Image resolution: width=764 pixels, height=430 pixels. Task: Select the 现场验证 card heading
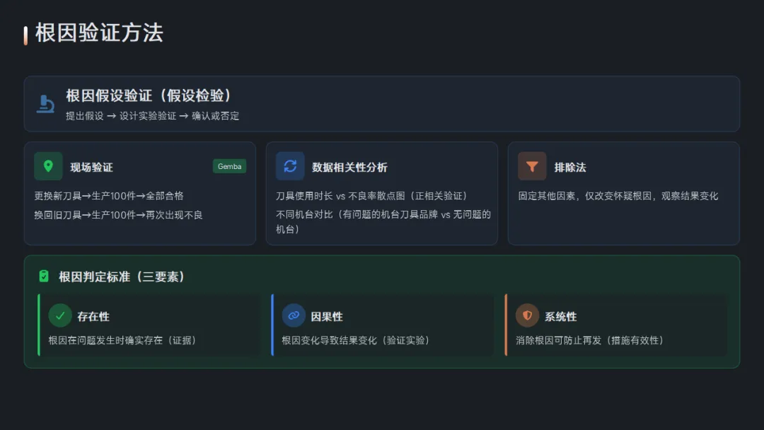pos(91,168)
